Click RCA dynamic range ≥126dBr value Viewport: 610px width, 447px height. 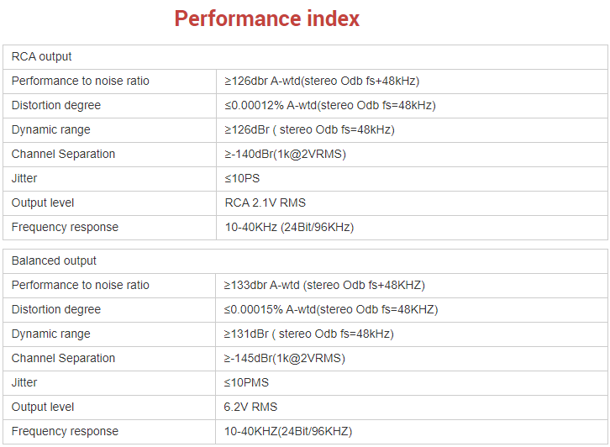pyautogui.click(x=309, y=130)
